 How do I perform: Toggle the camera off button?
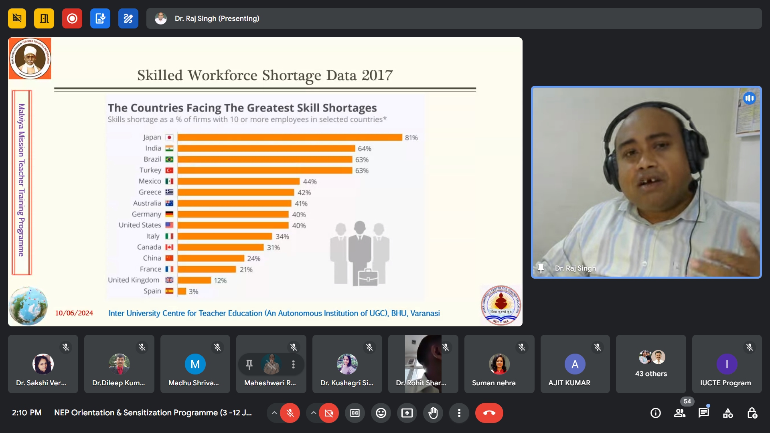tap(329, 413)
